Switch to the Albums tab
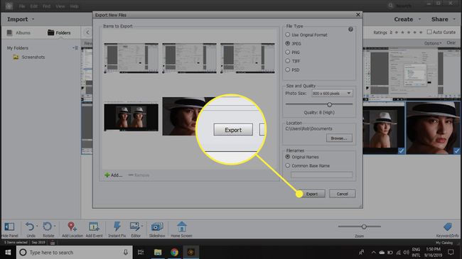 (x=19, y=33)
